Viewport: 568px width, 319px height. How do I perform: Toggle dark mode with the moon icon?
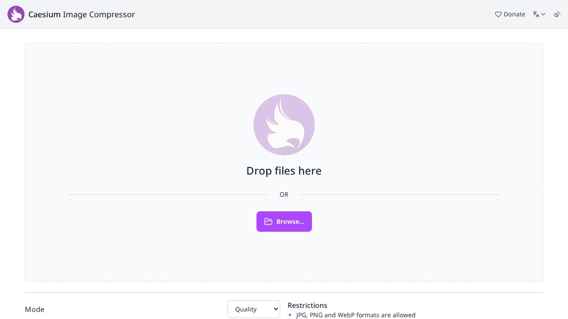(557, 14)
